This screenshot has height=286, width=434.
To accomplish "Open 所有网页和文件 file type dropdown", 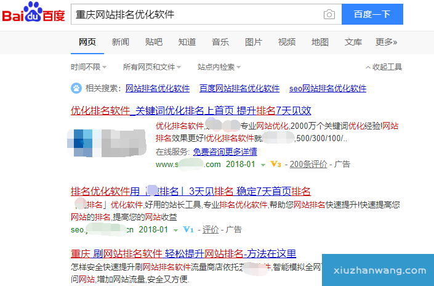I will [152, 67].
